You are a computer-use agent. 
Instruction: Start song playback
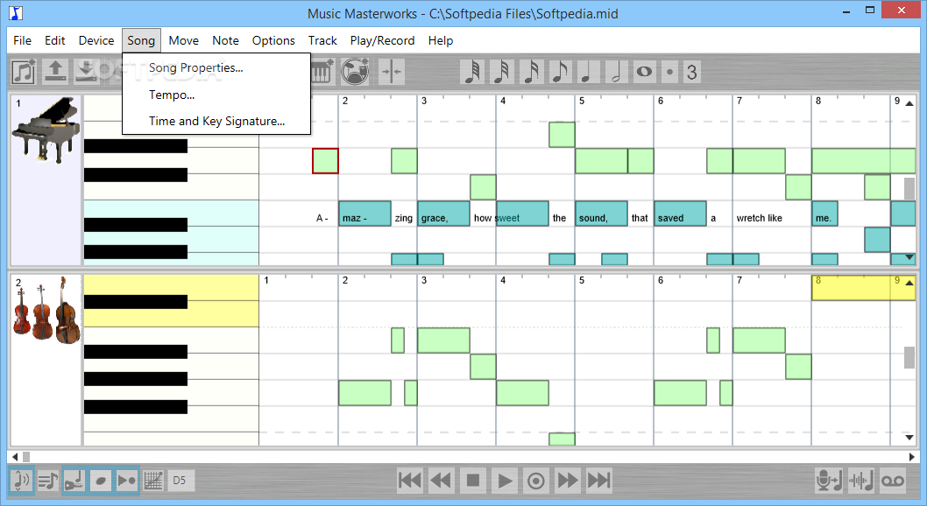tap(505, 481)
